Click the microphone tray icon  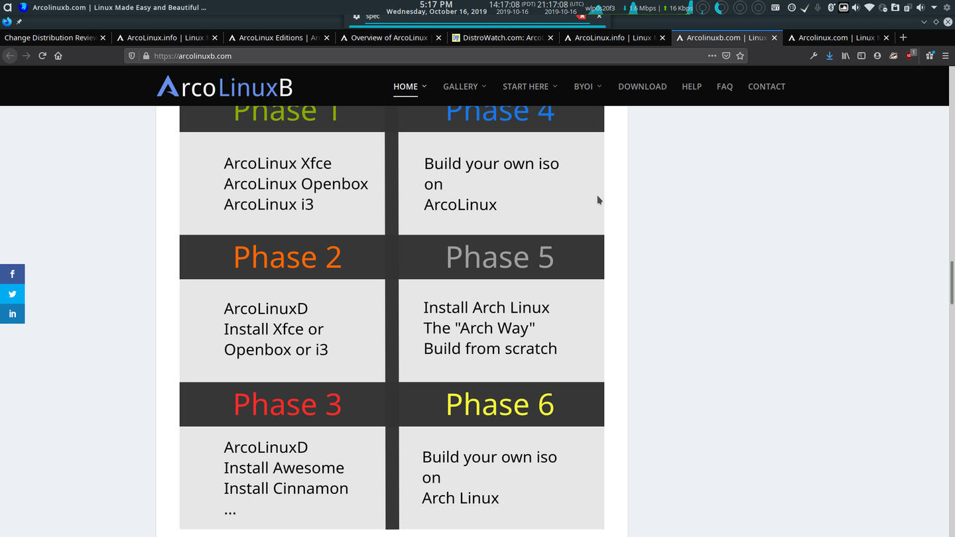[x=818, y=8]
